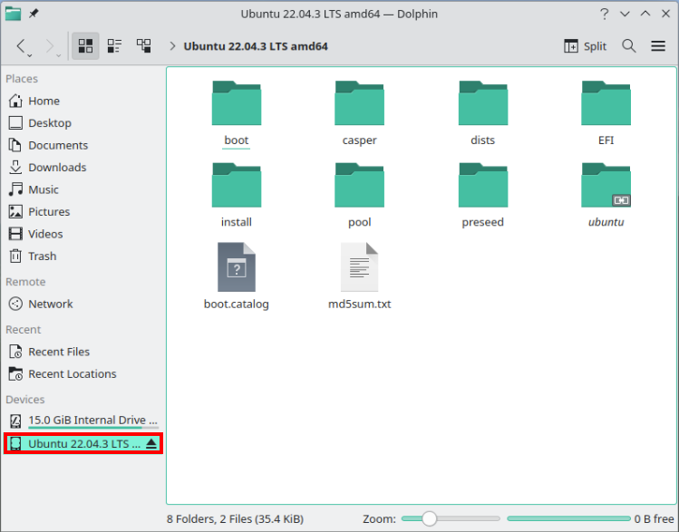Screen dimensions: 679x532
Task: Open the hamburger menu
Action: [x=658, y=46]
